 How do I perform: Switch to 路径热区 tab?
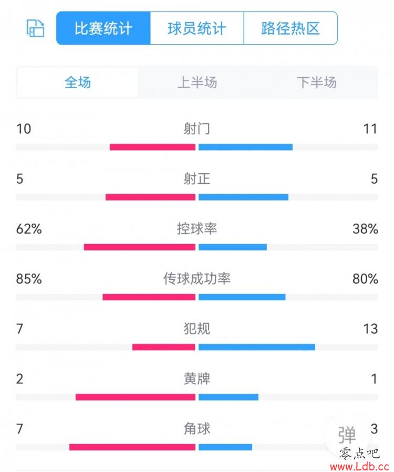(x=291, y=28)
